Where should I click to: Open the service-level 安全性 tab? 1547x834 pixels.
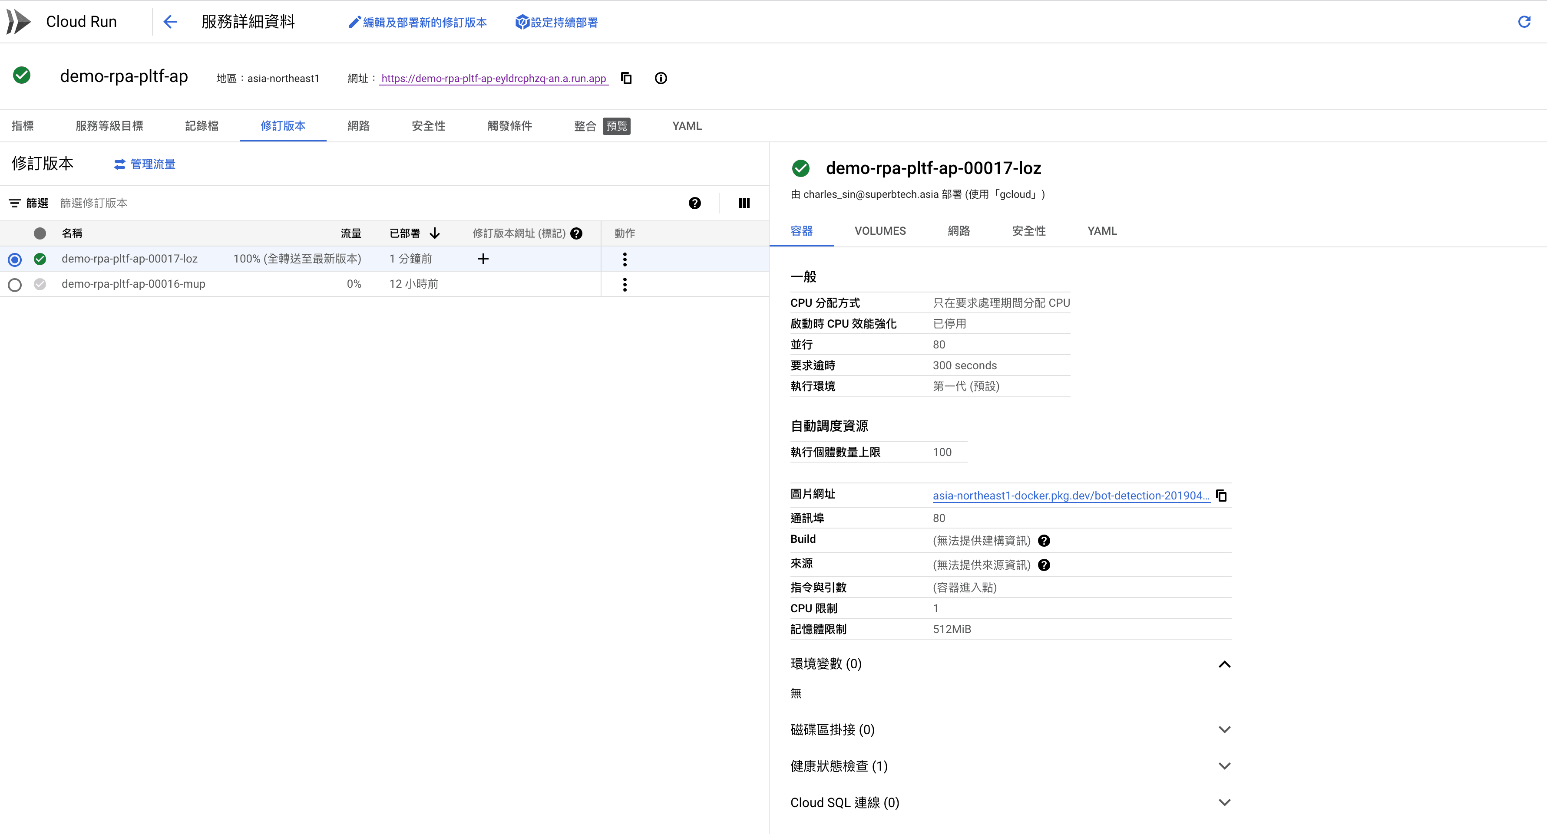coord(429,126)
